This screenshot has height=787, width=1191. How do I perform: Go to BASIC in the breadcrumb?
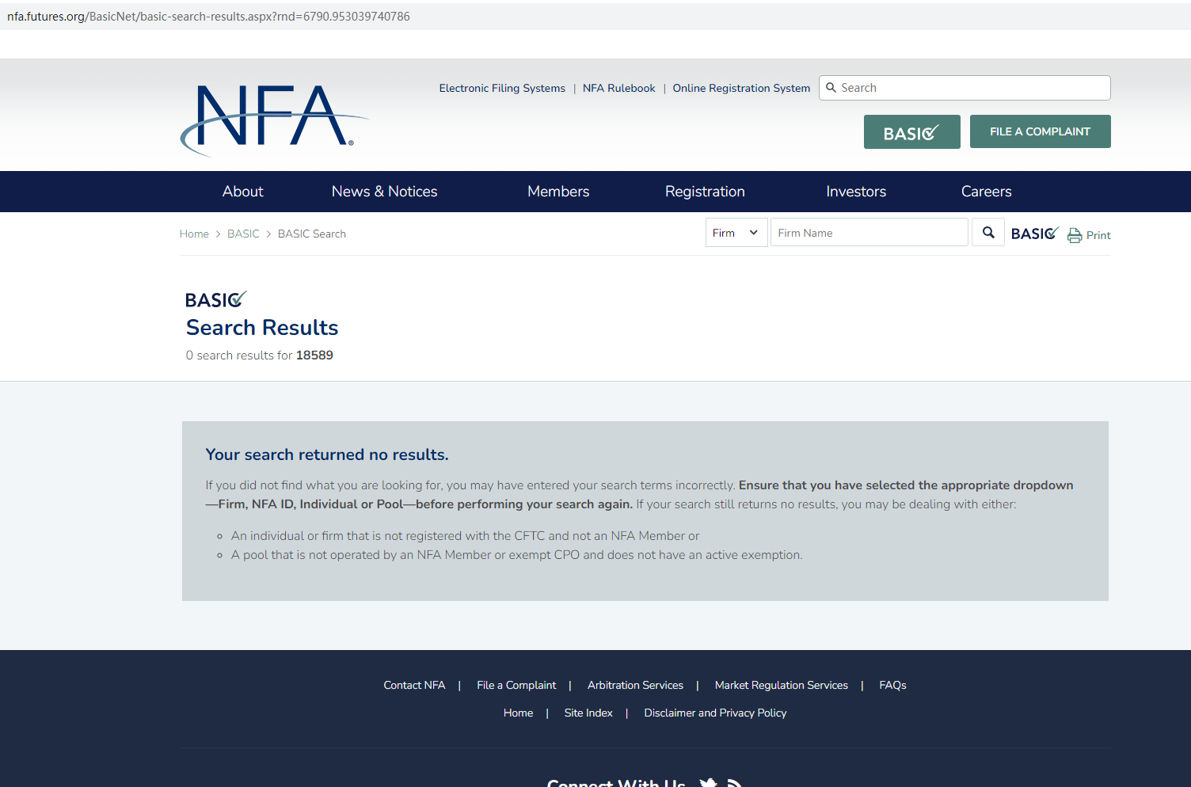243,234
